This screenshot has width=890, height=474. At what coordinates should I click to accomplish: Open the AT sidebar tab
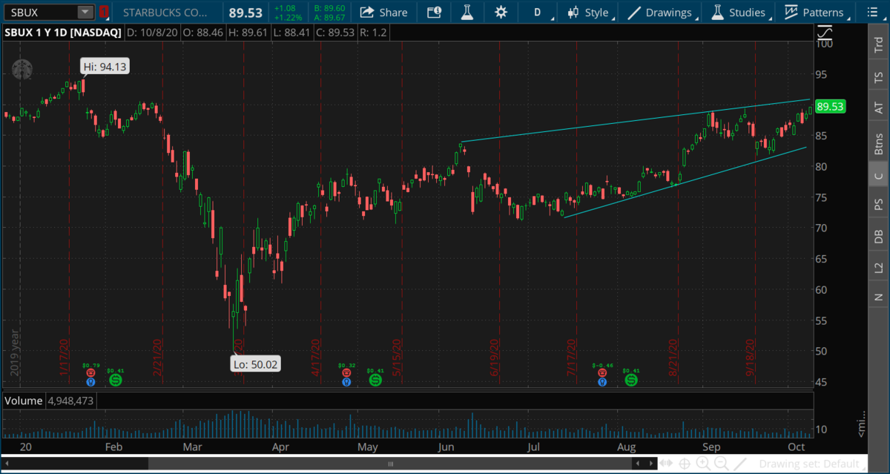point(880,108)
